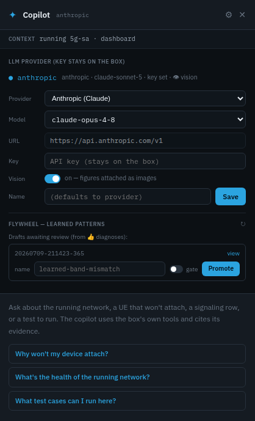The image size is (255, 421).
Task: Refresh the Flywheel learned patterns list
Action: [x=243, y=224]
